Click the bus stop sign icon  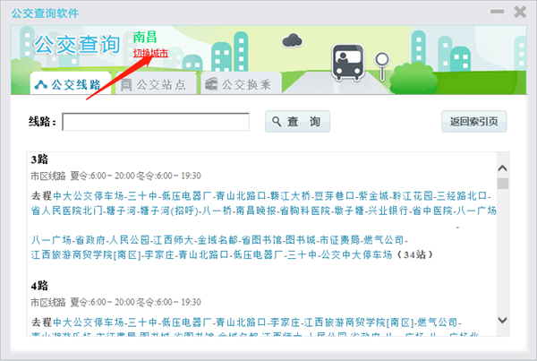coord(382,66)
